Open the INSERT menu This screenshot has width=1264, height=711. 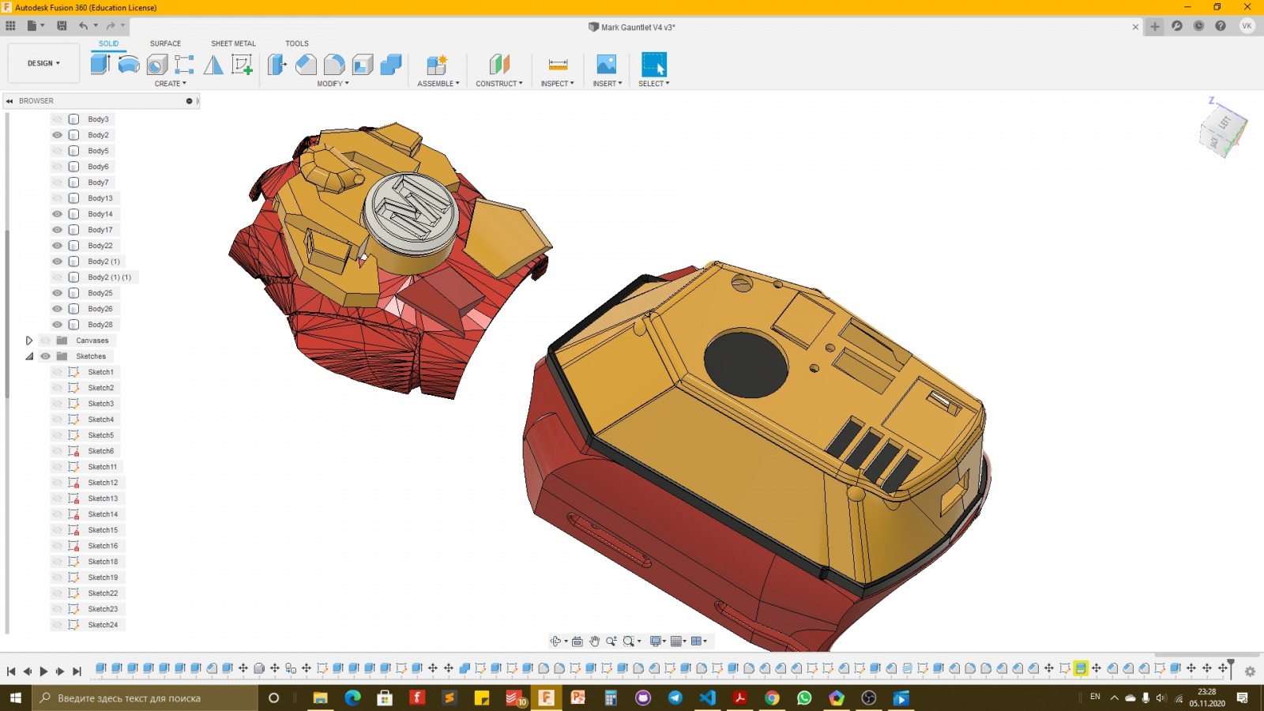608,84
